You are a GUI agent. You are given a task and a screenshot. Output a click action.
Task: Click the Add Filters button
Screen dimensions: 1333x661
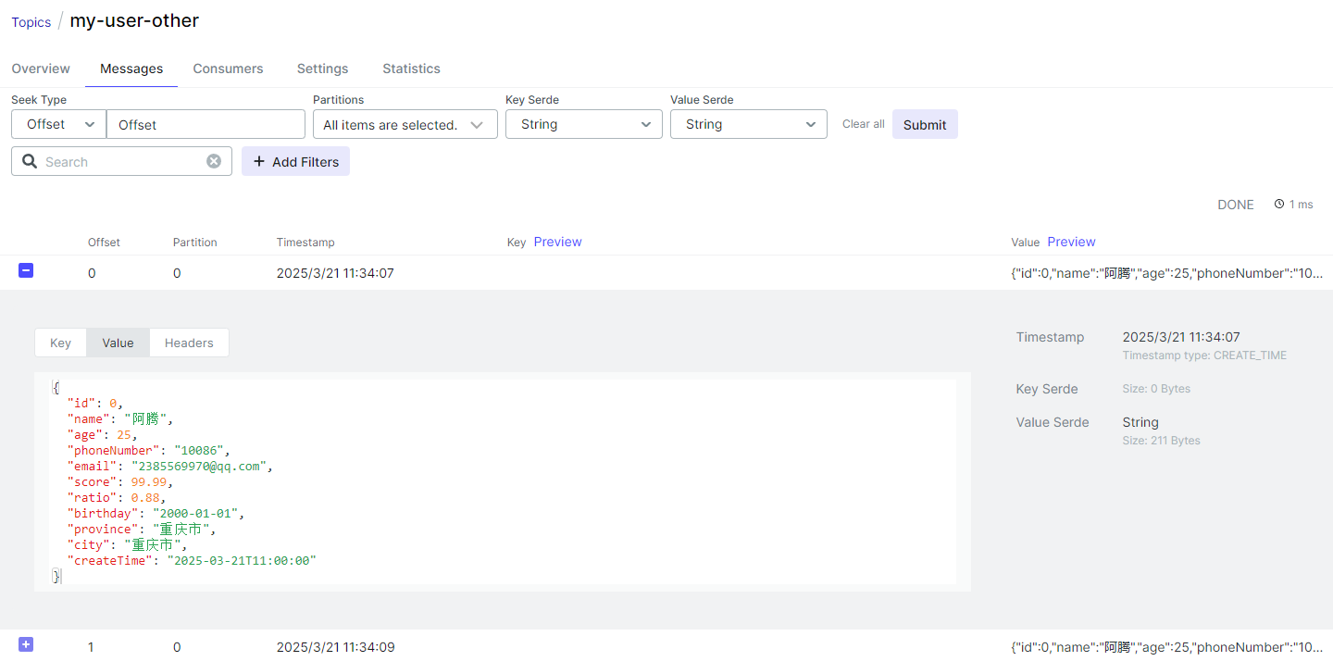[295, 161]
